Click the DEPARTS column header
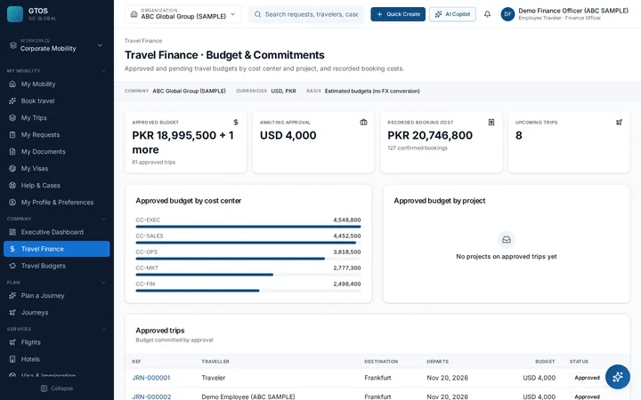 click(x=437, y=362)
